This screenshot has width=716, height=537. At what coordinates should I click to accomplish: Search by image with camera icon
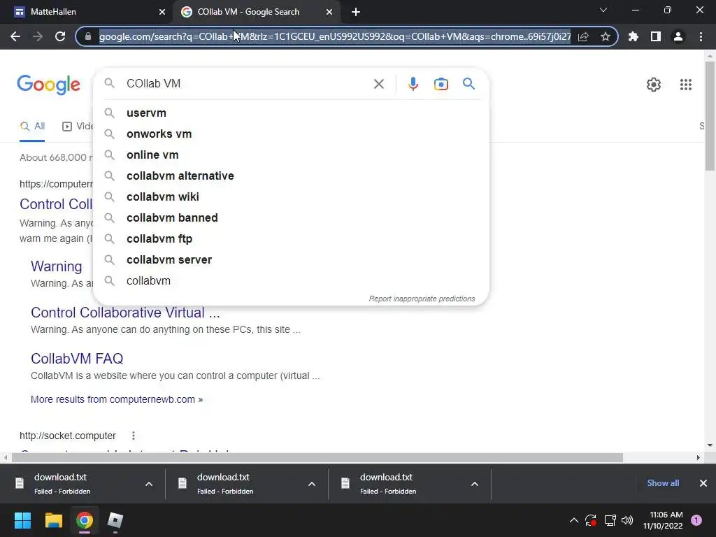point(441,84)
